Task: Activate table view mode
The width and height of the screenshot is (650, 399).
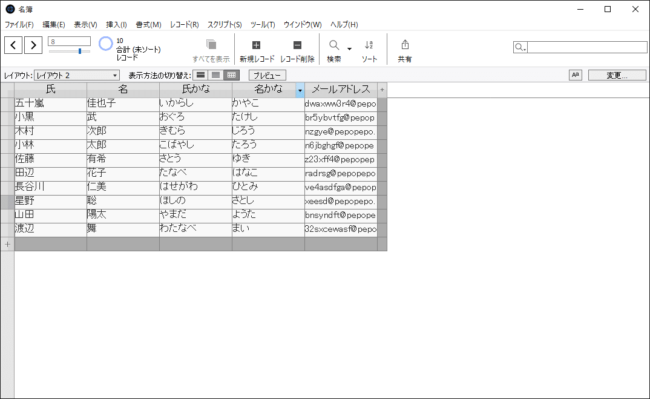Action: coord(232,74)
